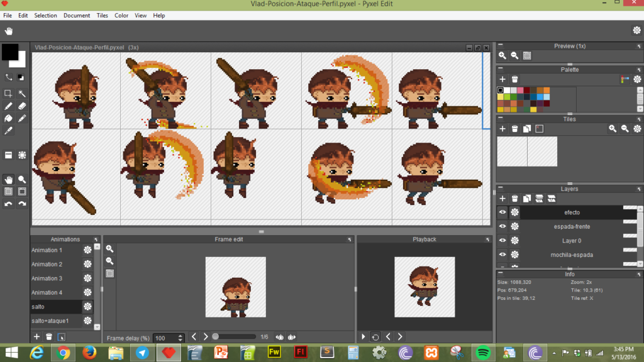The width and height of the screenshot is (644, 362).
Task: Add a new animation with plus icon
Action: pyautogui.click(x=36, y=337)
